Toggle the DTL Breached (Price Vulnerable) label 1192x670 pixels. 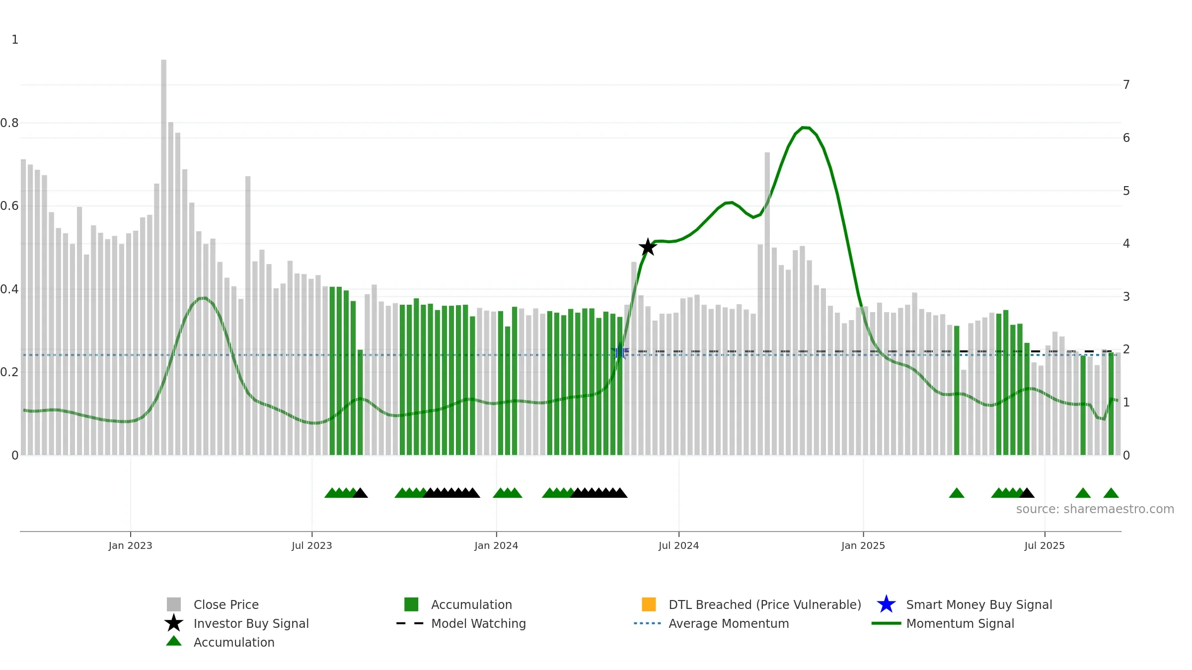765,604
